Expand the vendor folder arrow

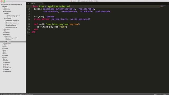[2, 61]
